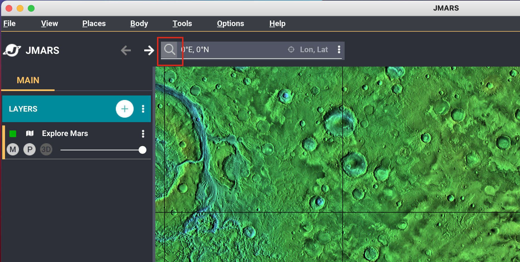The width and height of the screenshot is (520, 262).
Task: Open the Body menu
Action: (x=139, y=24)
